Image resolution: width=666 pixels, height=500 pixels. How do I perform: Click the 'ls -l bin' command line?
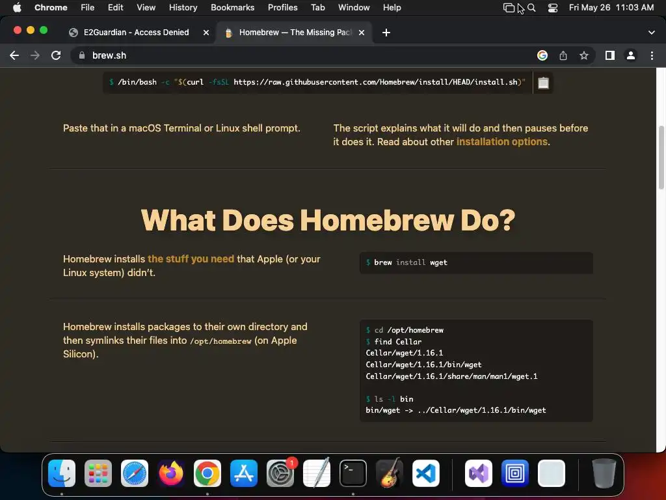point(390,399)
